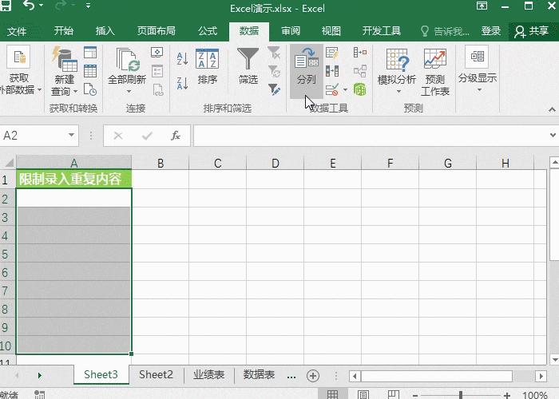559x399 pixels.
Task: Click inside the formula bar input
Action: pyautogui.click(x=367, y=136)
